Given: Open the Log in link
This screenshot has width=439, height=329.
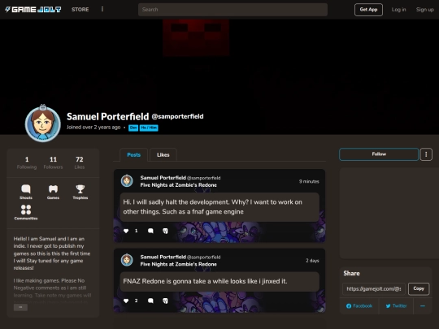Looking at the screenshot, I should coord(398,10).
